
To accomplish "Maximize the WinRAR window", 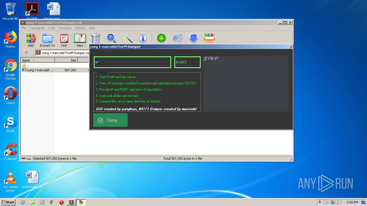I will (285, 22).
